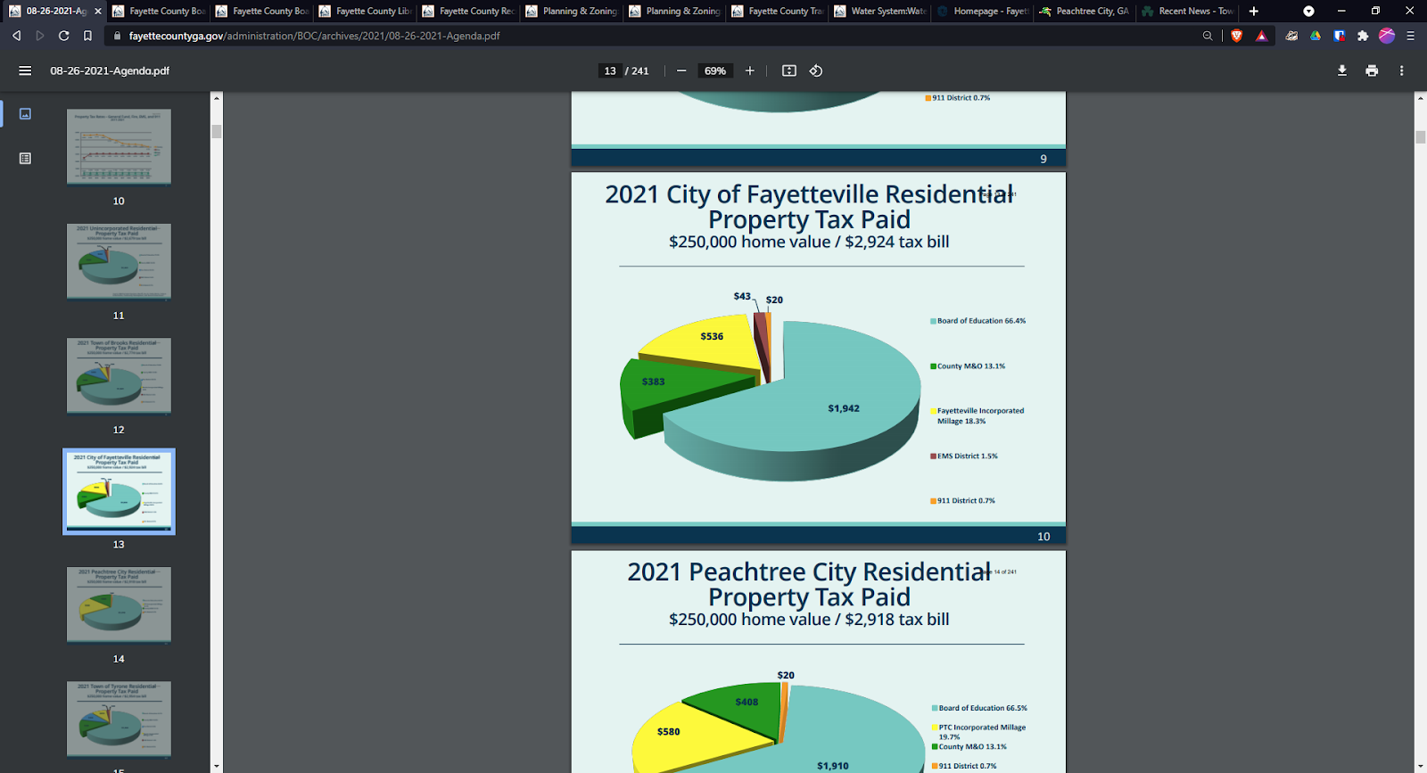Image resolution: width=1427 pixels, height=773 pixels.
Task: Download the PDF file
Action: (x=1341, y=70)
